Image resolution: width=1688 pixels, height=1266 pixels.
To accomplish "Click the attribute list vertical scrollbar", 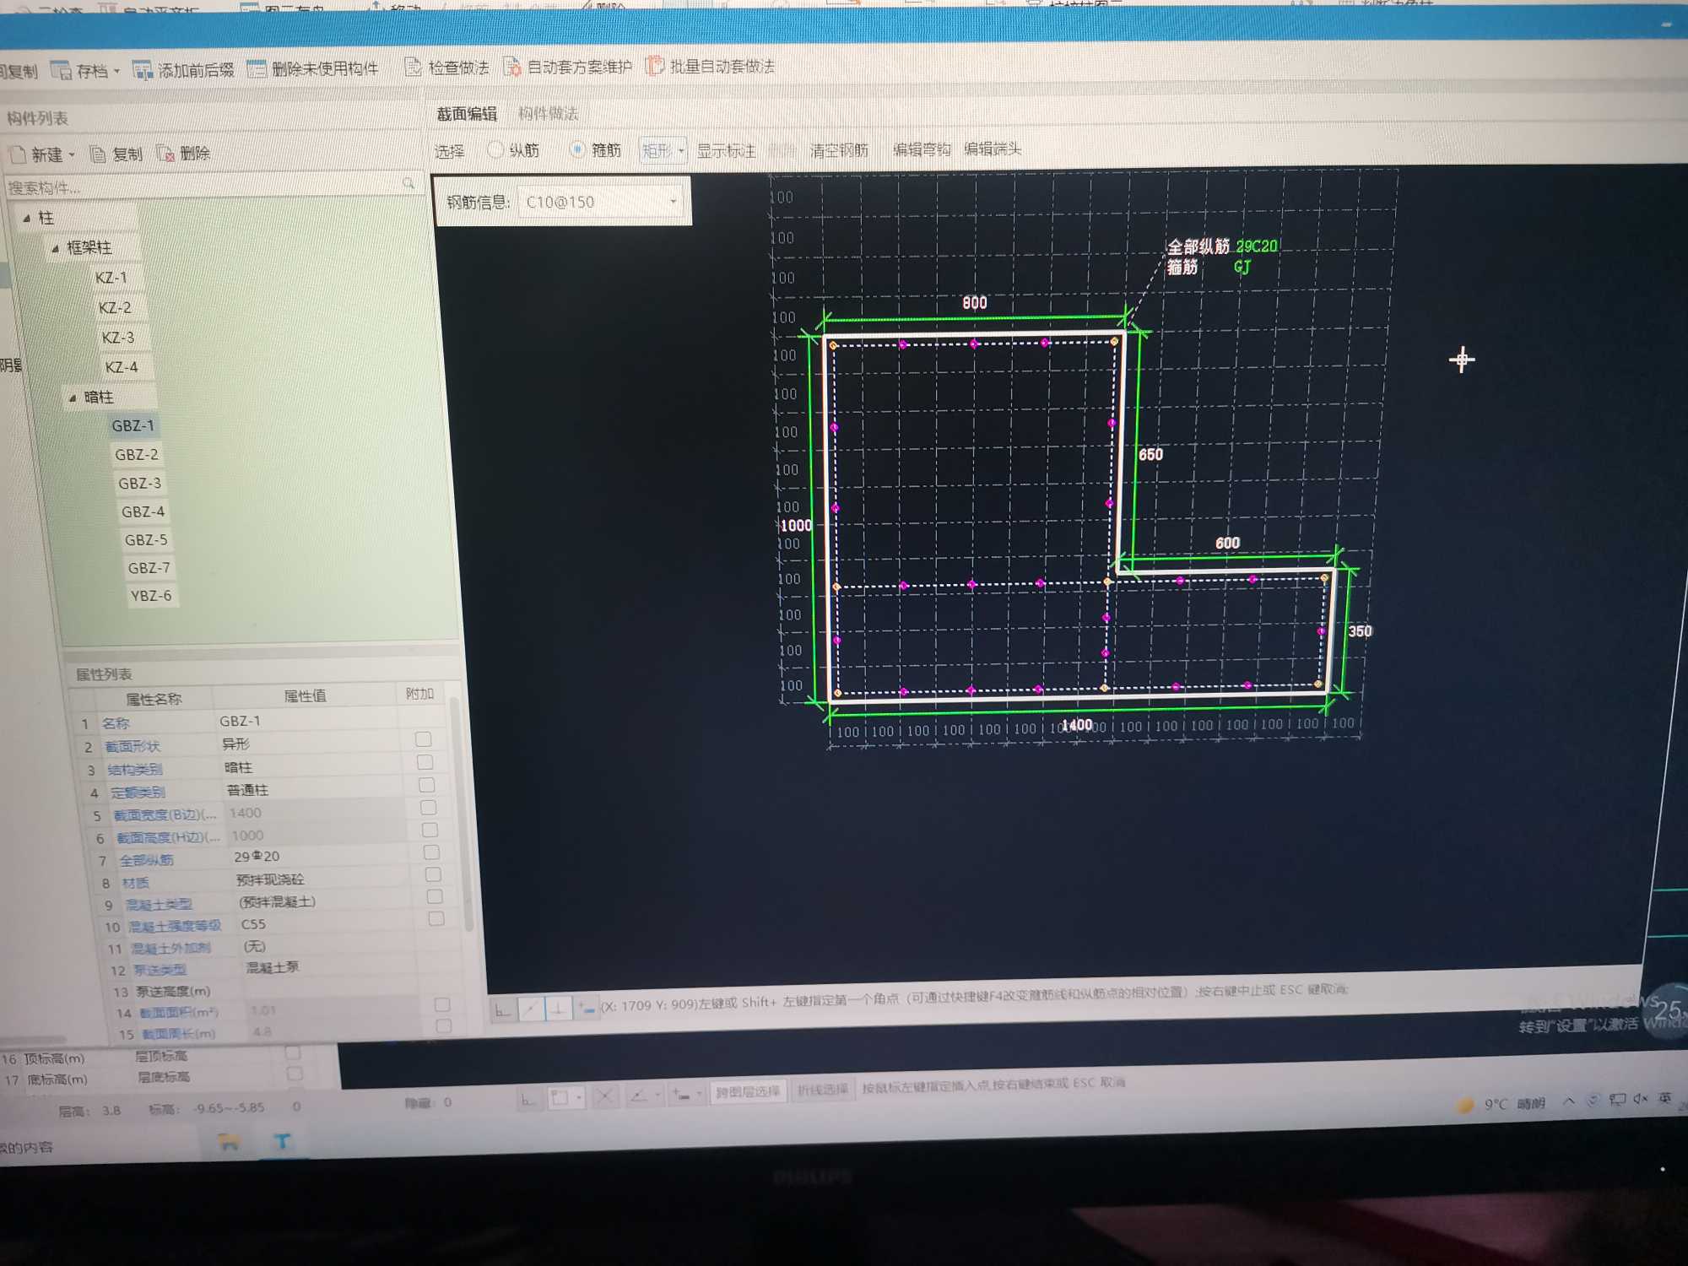I will pos(462,814).
